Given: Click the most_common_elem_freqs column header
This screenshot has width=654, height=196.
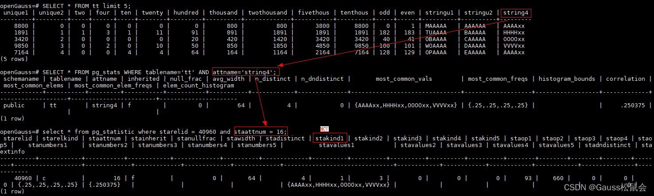Looking at the screenshot, I should pyautogui.click(x=115, y=85).
